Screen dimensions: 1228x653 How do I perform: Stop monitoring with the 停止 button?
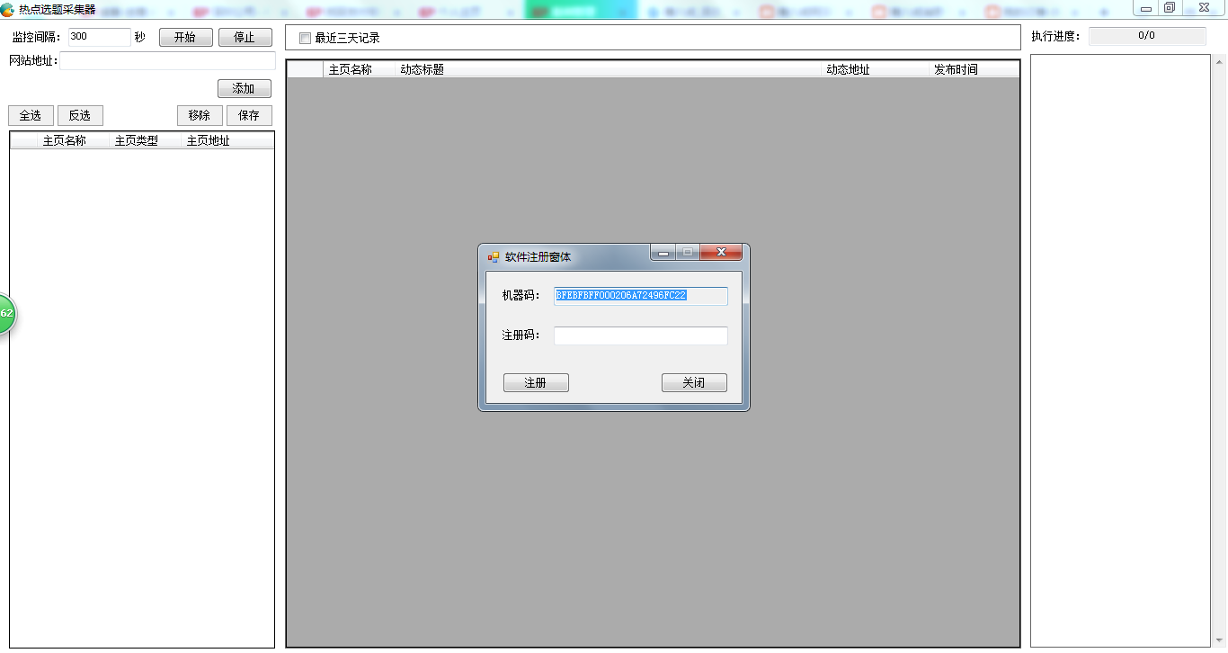245,38
